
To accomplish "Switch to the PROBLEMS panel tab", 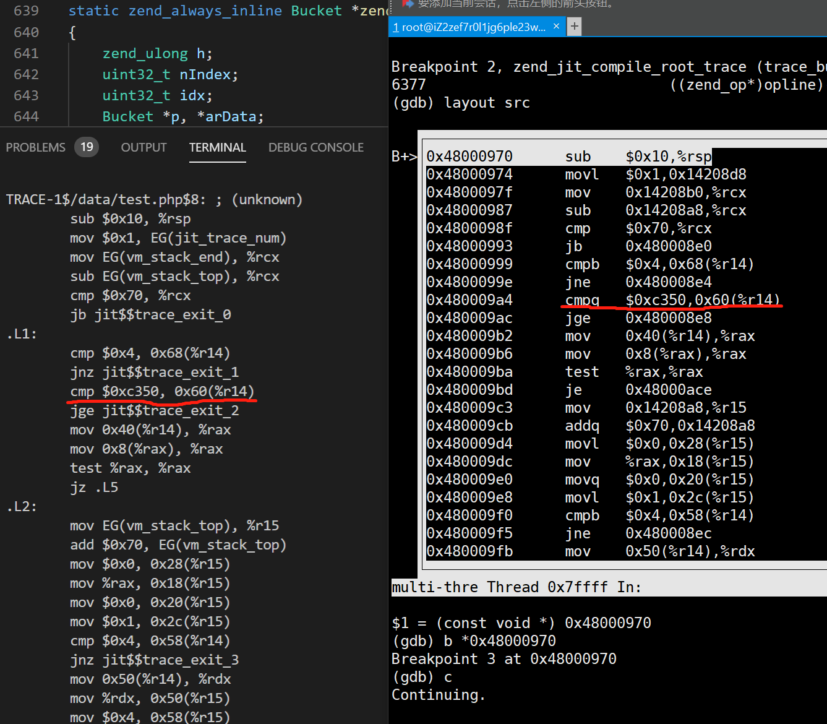I will (x=36, y=147).
